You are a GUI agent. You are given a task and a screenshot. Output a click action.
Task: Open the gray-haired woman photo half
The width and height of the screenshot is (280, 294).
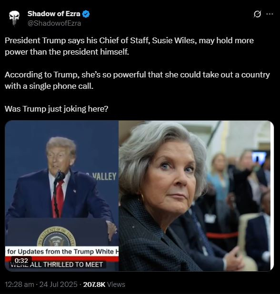(x=196, y=196)
